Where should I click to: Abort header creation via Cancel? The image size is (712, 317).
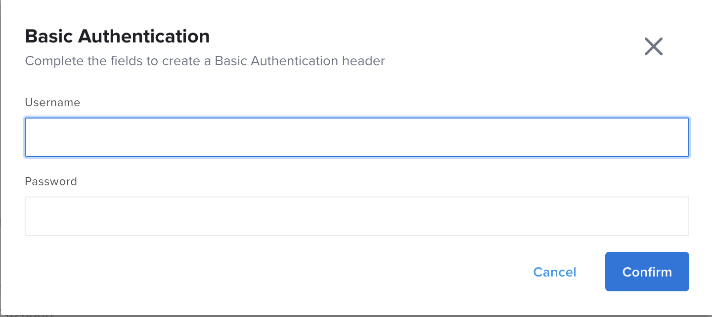pyautogui.click(x=555, y=272)
